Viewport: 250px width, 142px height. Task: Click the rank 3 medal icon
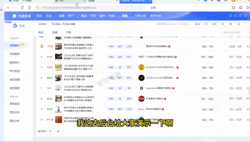(x=42, y=46)
